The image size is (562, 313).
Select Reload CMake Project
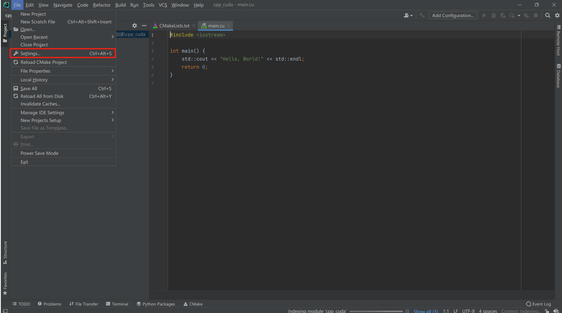pos(63,62)
